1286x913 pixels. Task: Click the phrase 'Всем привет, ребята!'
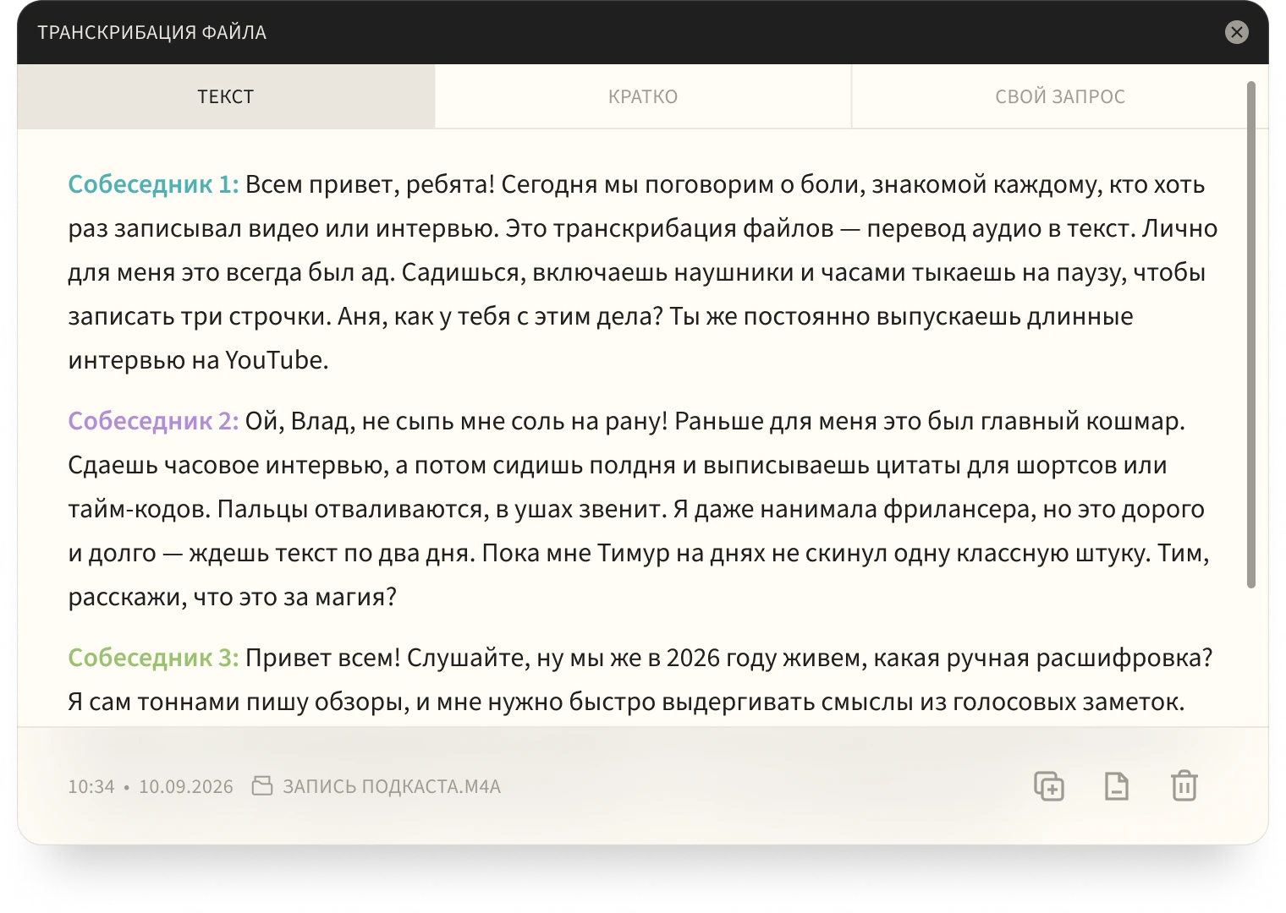370,184
